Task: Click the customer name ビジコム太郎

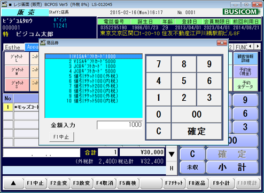Action: [35, 34]
